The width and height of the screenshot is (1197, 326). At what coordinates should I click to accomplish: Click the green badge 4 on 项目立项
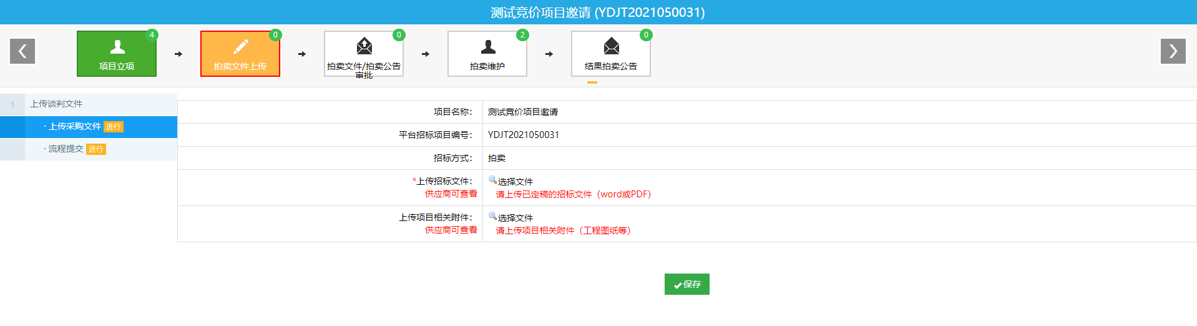[x=152, y=35]
